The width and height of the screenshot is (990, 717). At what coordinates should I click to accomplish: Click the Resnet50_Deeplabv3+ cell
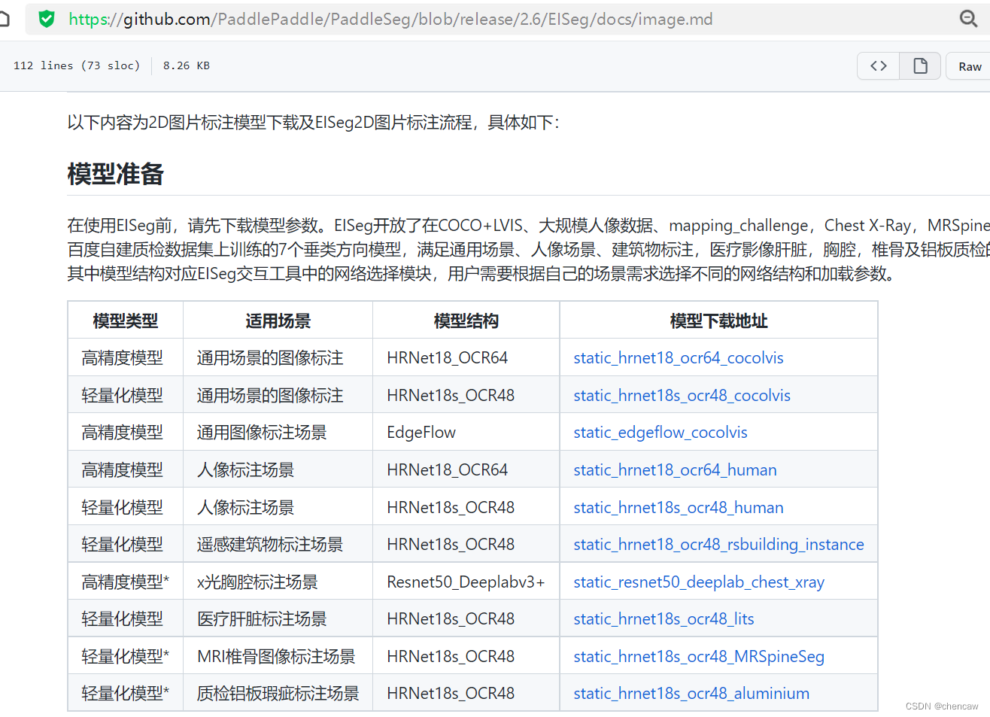[x=466, y=582]
